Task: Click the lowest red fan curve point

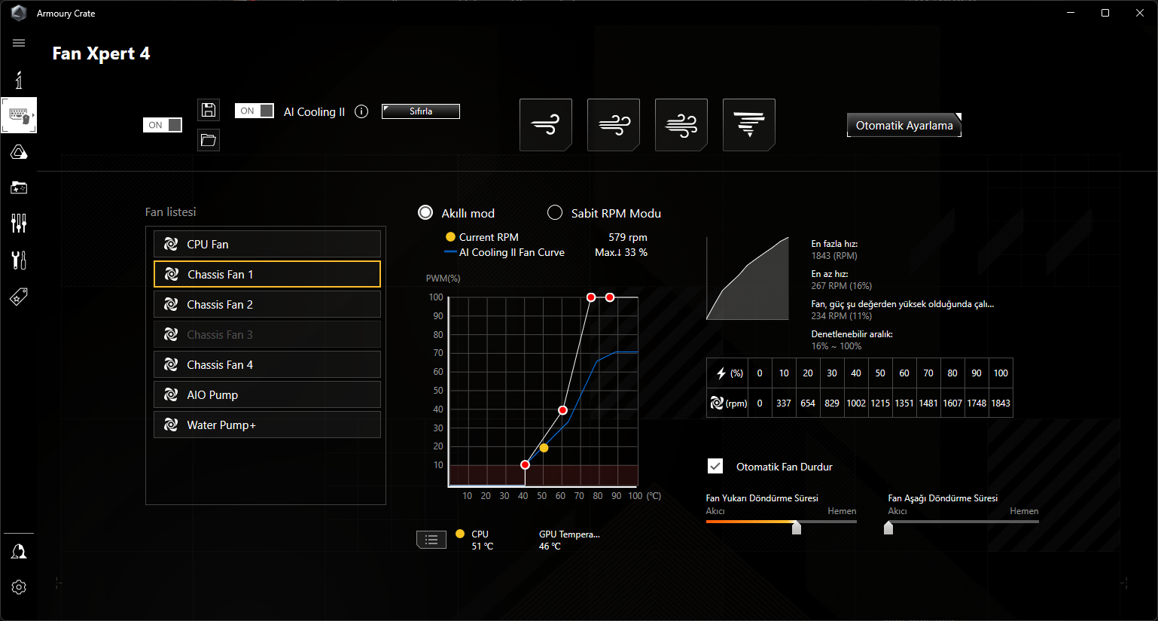Action: pyautogui.click(x=525, y=464)
